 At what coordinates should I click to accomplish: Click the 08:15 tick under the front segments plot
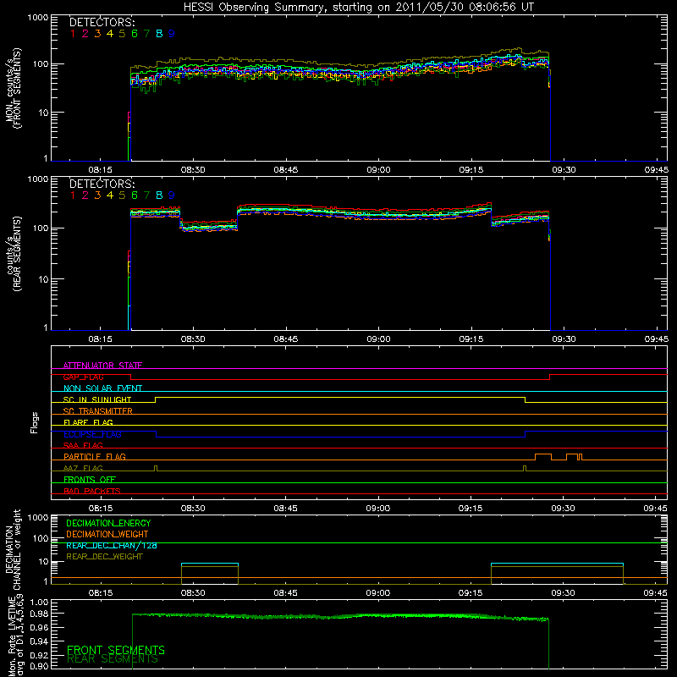point(100,170)
